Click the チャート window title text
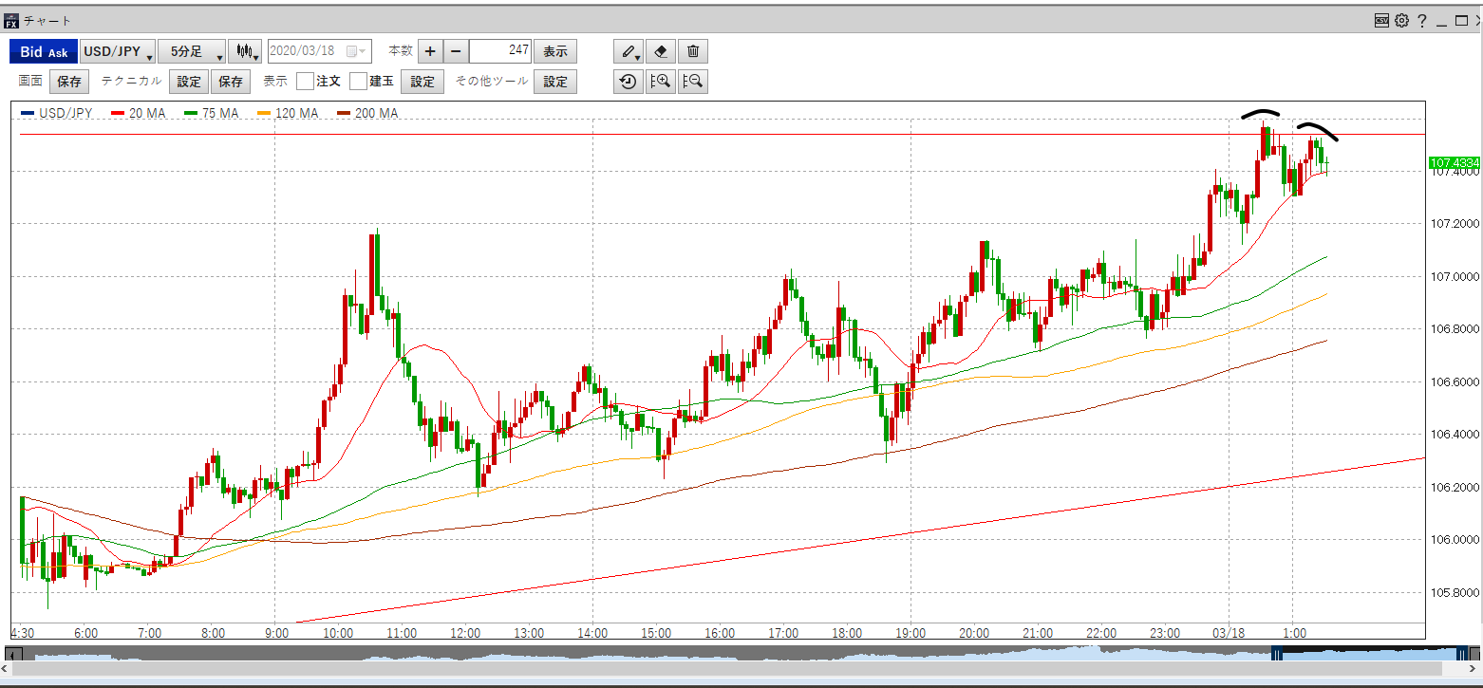The width and height of the screenshot is (1483, 688). pos(47,20)
